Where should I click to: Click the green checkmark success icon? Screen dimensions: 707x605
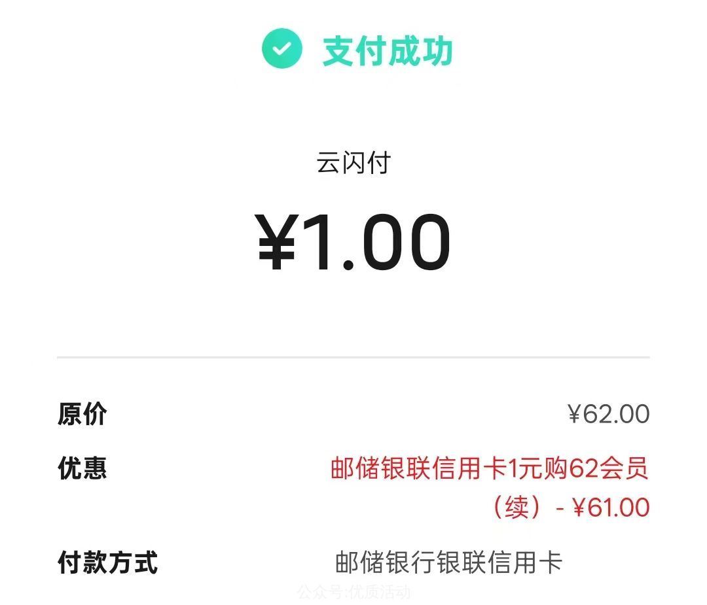[281, 47]
